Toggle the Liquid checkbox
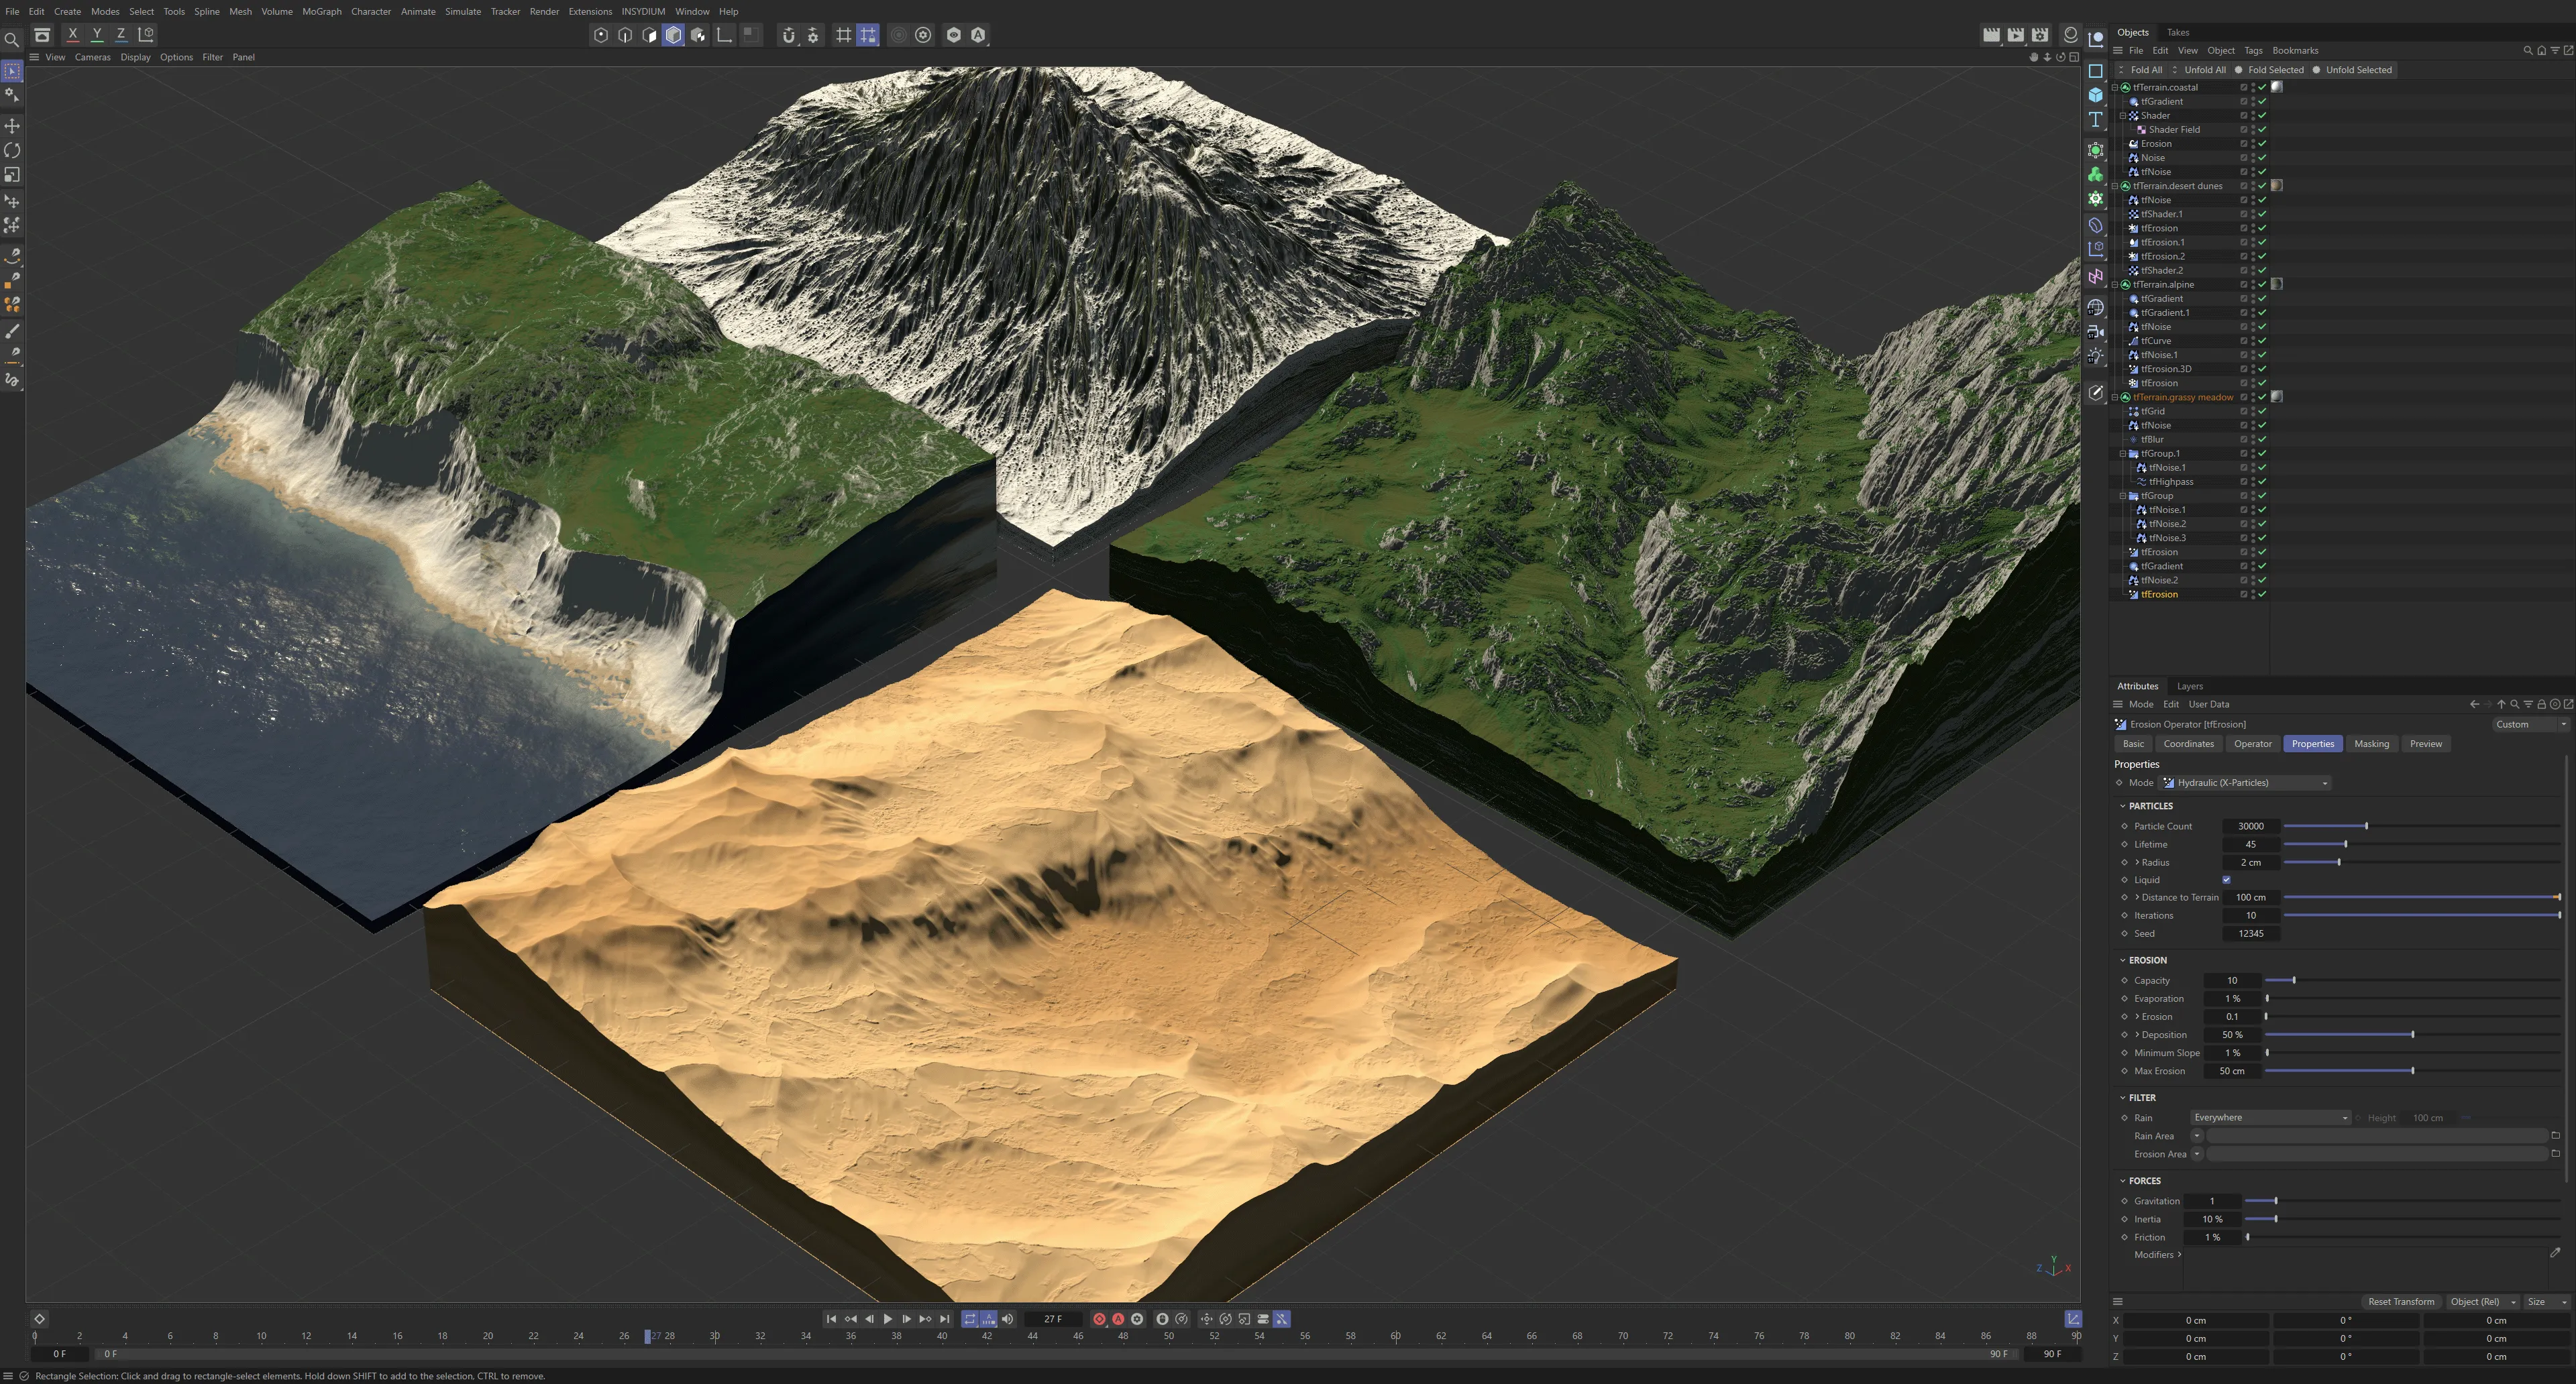This screenshot has width=2576, height=1384. pos(2226,880)
